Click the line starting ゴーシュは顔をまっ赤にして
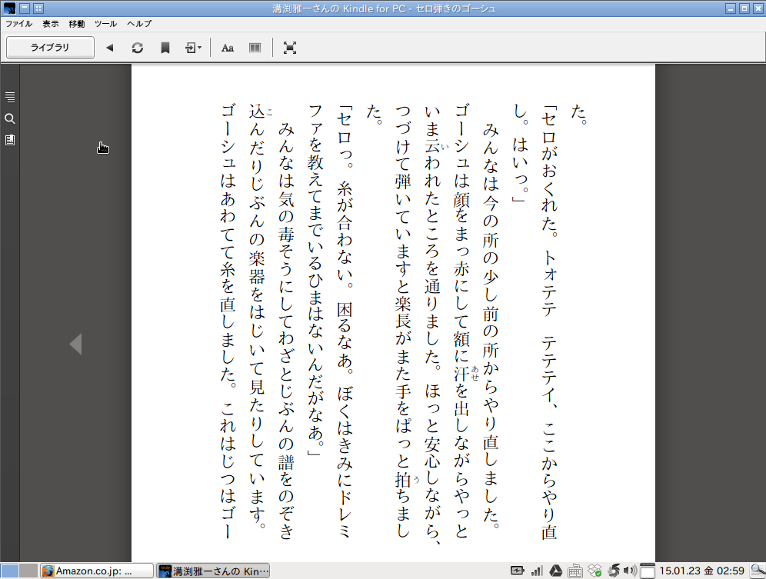This screenshot has width=766, height=579. [x=461, y=322]
